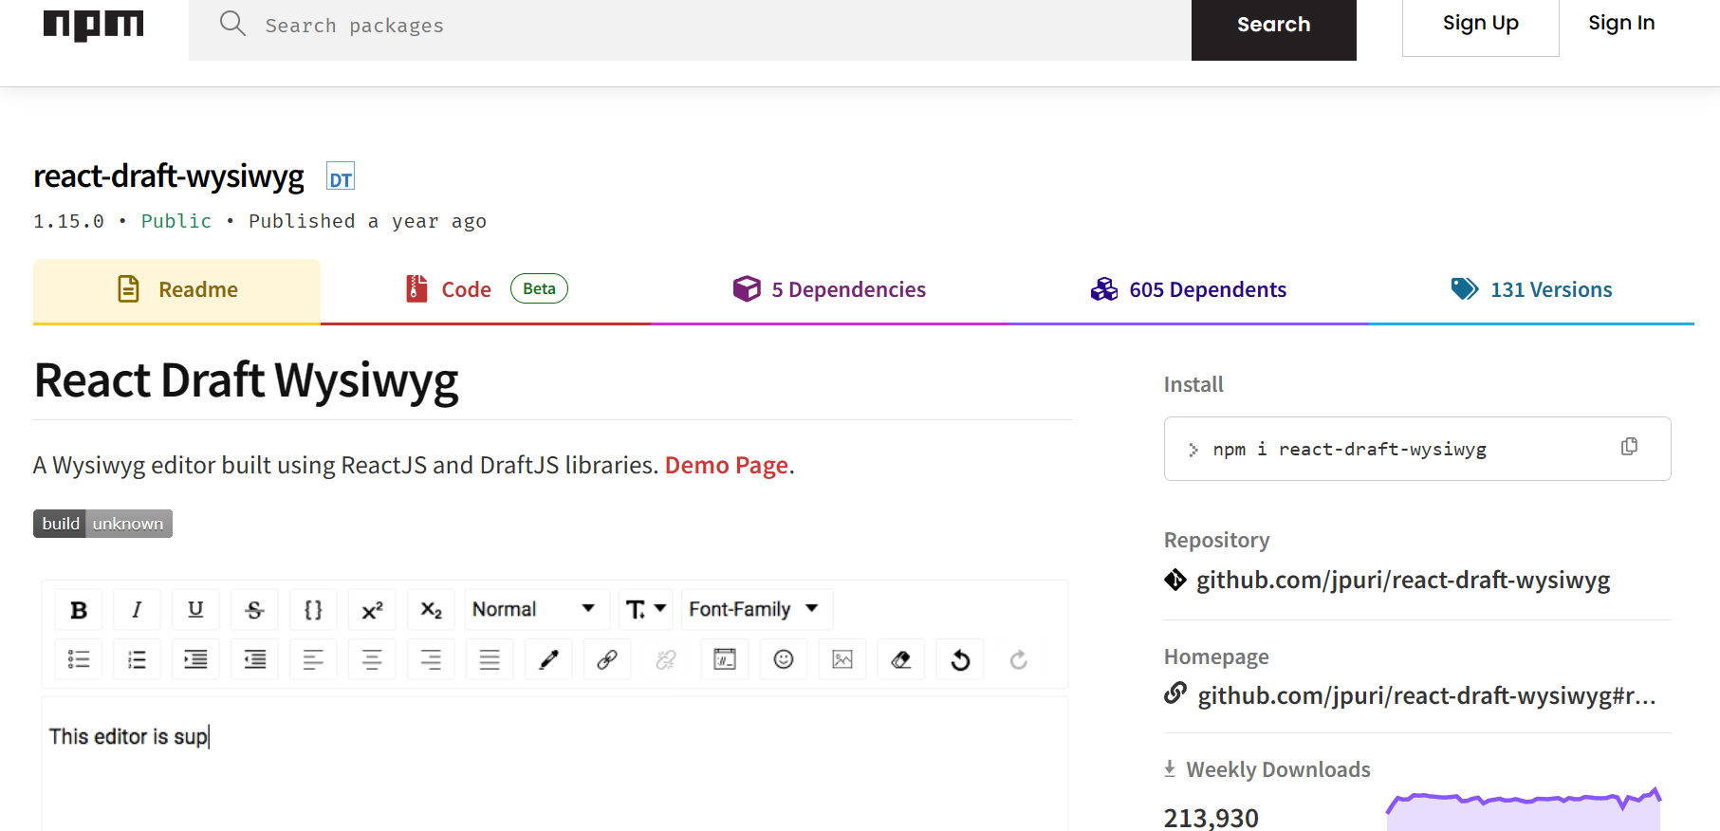The image size is (1720, 831).
Task: Insert unordered bullet list
Action: pos(79,659)
